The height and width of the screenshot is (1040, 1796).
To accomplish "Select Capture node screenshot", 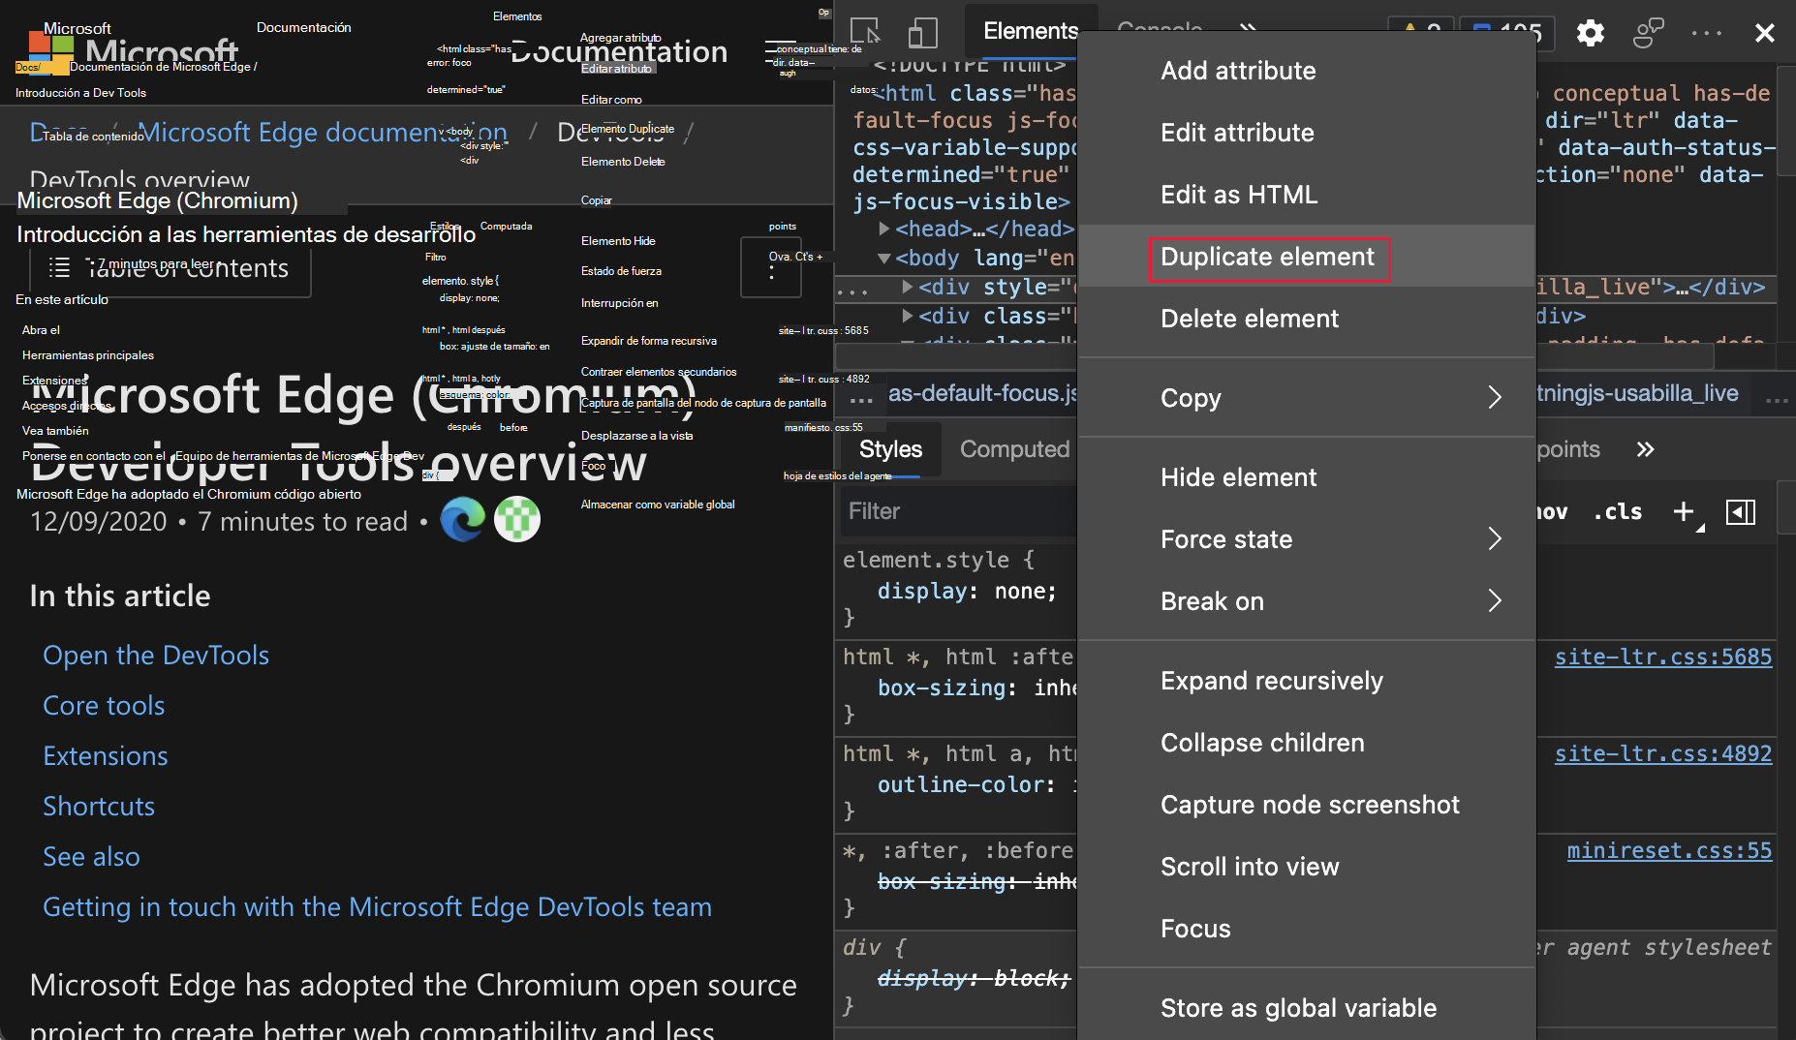I will pyautogui.click(x=1306, y=805).
